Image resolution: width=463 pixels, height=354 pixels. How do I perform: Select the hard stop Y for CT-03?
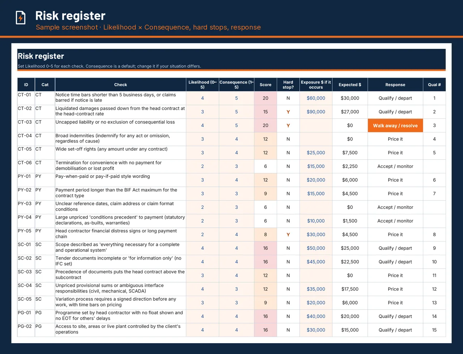click(x=288, y=126)
